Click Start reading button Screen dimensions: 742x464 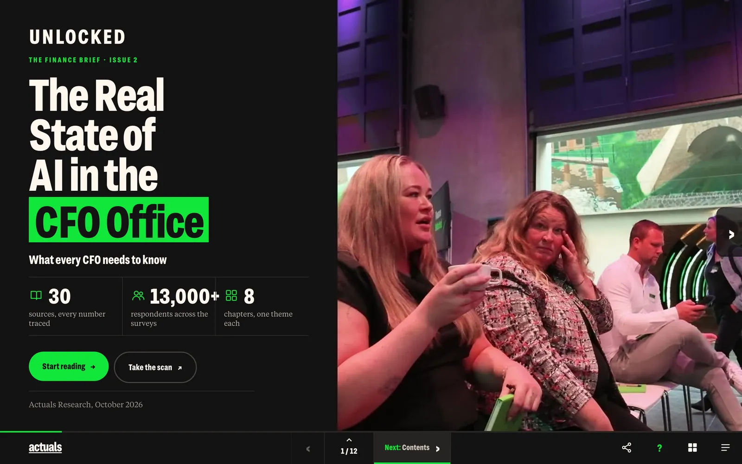click(x=69, y=367)
